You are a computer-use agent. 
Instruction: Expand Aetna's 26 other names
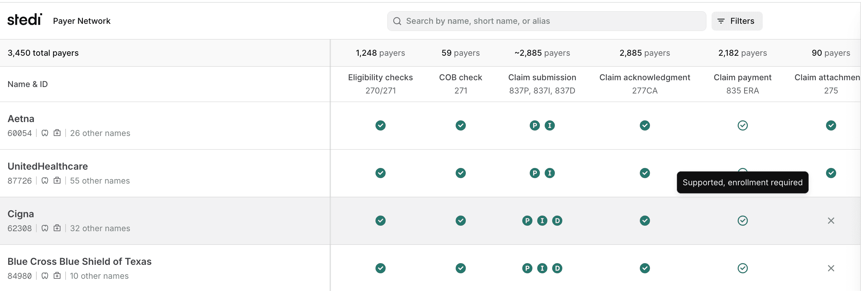(x=100, y=133)
